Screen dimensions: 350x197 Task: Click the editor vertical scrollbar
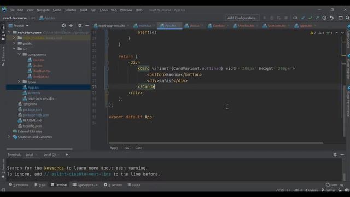pyautogui.click(x=344, y=111)
